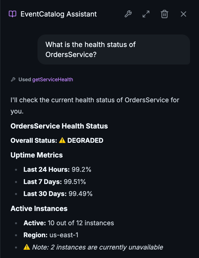
Task: Click the "Used" tool call label
Action: (x=24, y=79)
